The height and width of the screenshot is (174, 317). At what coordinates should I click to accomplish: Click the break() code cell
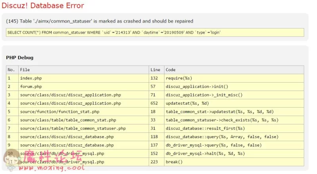pos(234,162)
